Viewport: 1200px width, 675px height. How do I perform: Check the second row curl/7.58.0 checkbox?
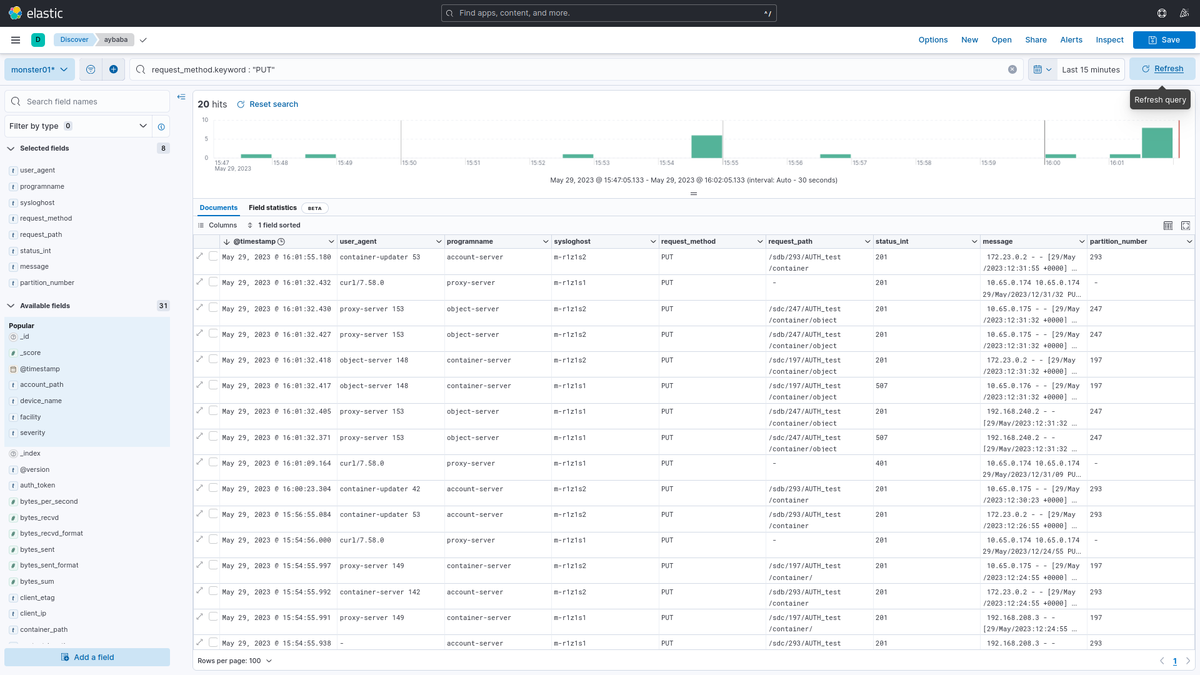(x=213, y=282)
